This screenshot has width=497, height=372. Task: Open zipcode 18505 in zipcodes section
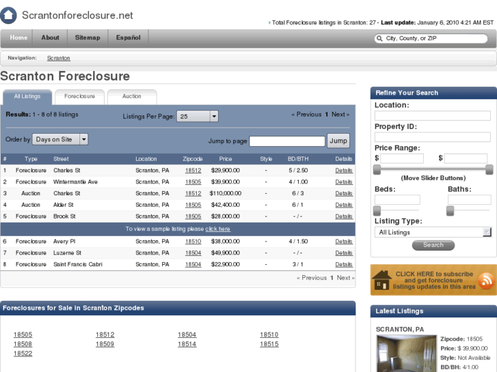coord(23,334)
